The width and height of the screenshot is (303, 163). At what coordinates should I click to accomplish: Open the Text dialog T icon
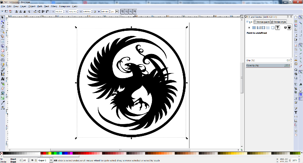coord(296,112)
